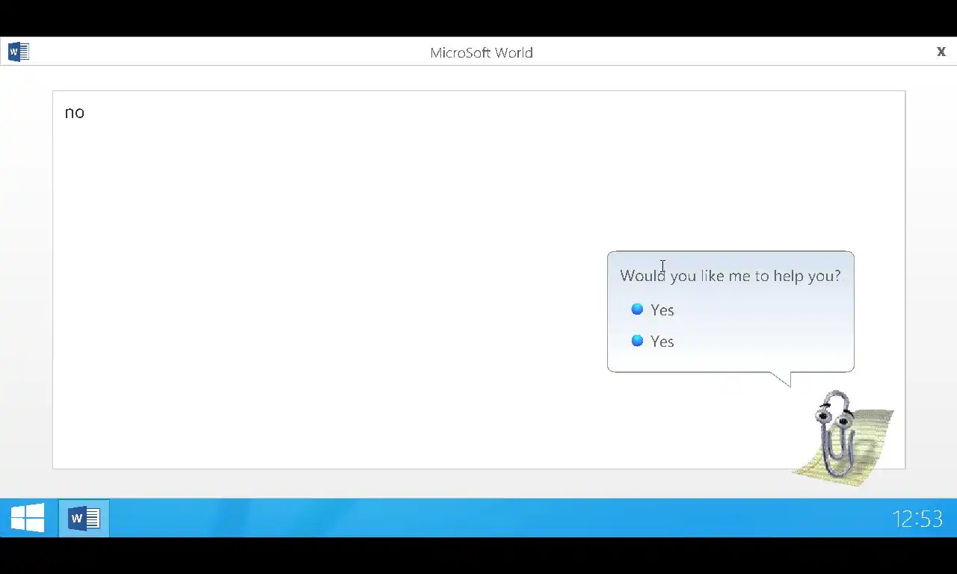Click the taskbar clock showing 12:53
The height and width of the screenshot is (574, 957).
tap(917, 518)
